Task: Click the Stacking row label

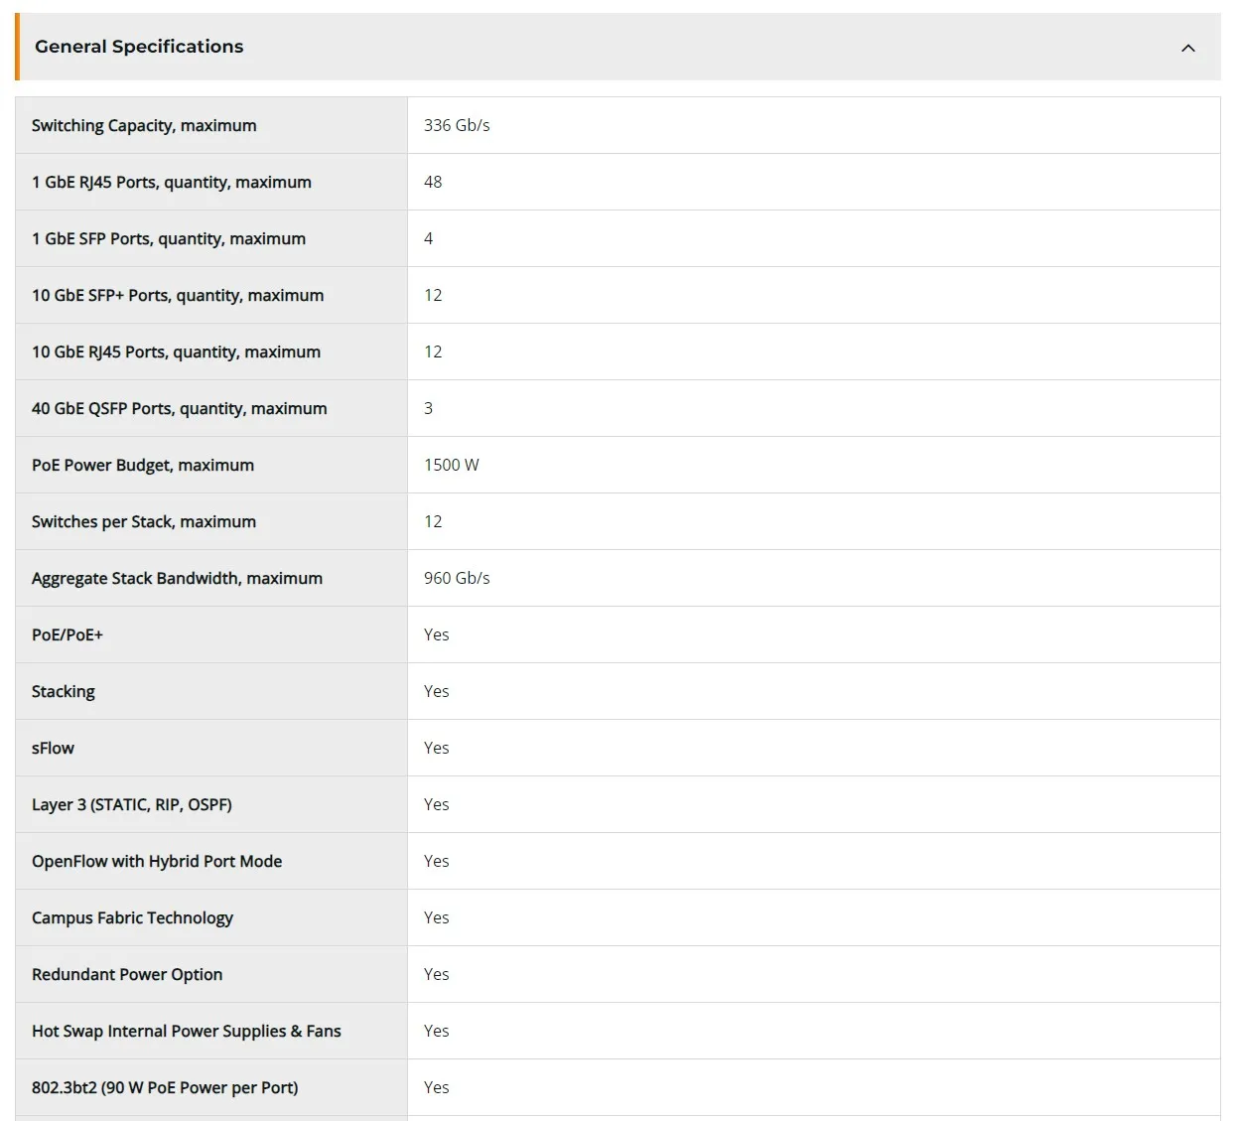Action: [64, 691]
